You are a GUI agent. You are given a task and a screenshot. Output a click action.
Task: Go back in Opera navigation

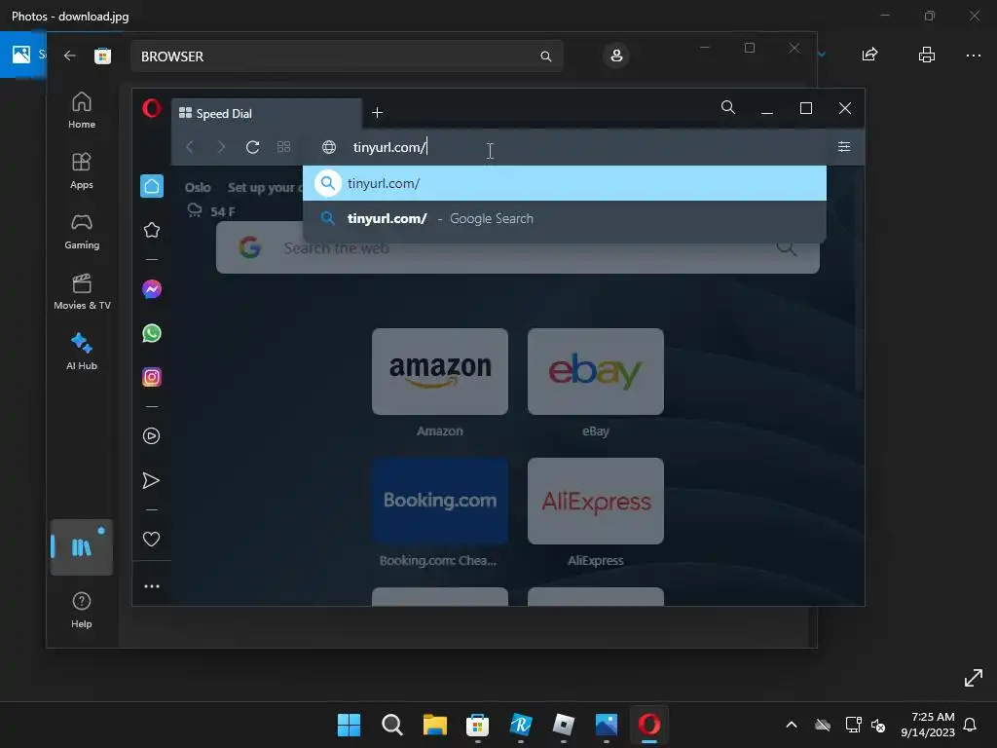pos(190,147)
